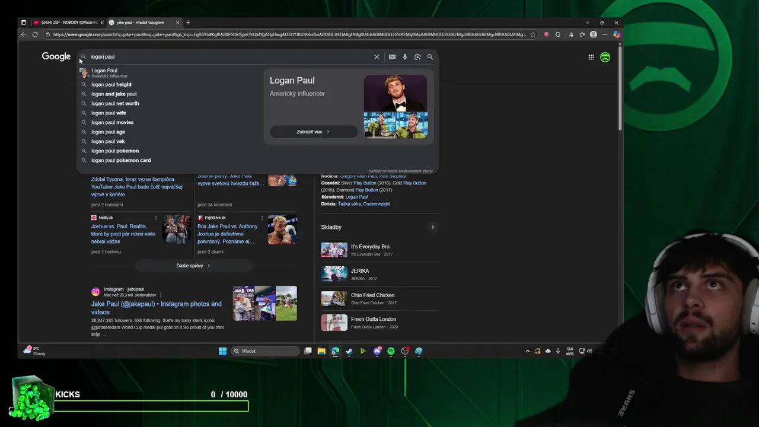Select suggestion logan paul height
Screen dimensions: 759x427
pyautogui.click(x=169, y=84)
